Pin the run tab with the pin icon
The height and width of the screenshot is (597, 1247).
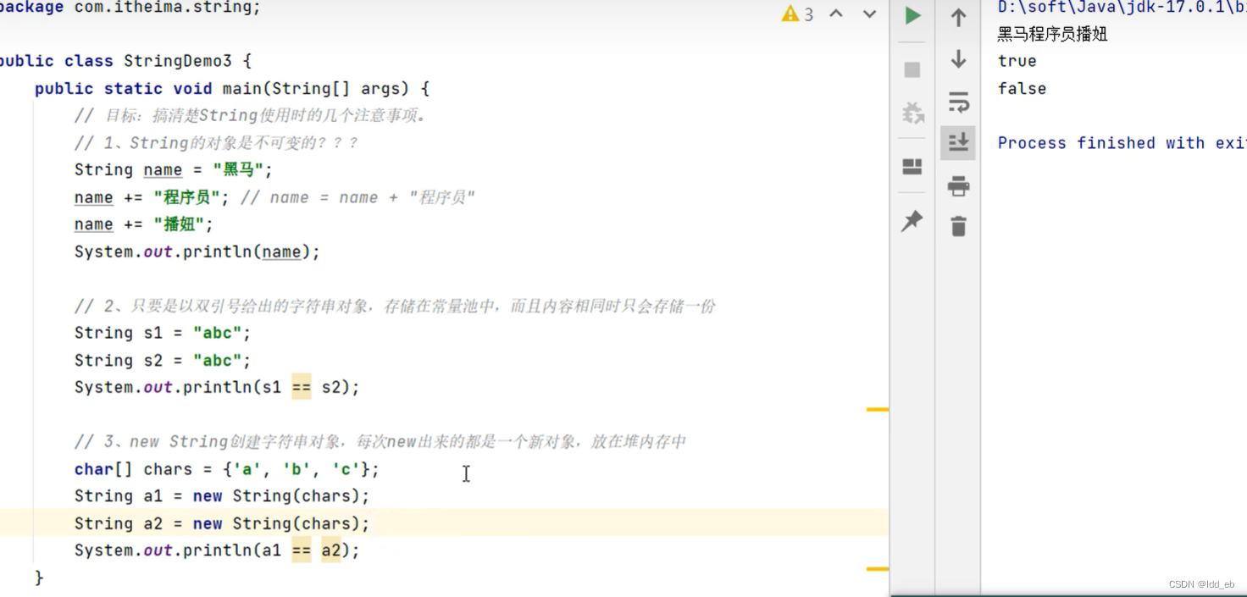tap(912, 221)
